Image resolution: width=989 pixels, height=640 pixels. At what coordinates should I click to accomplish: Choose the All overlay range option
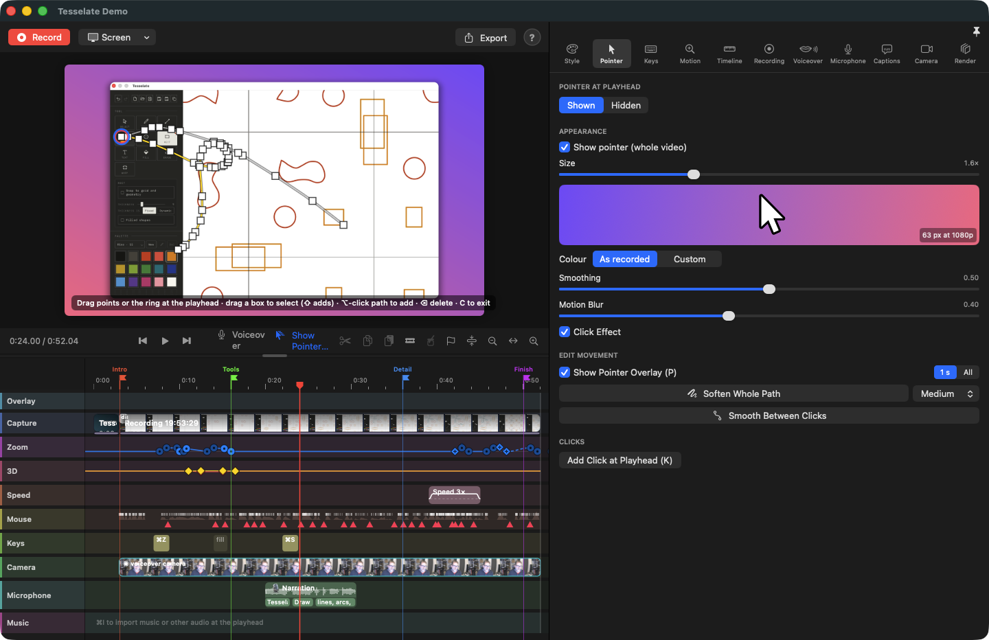[968, 372]
